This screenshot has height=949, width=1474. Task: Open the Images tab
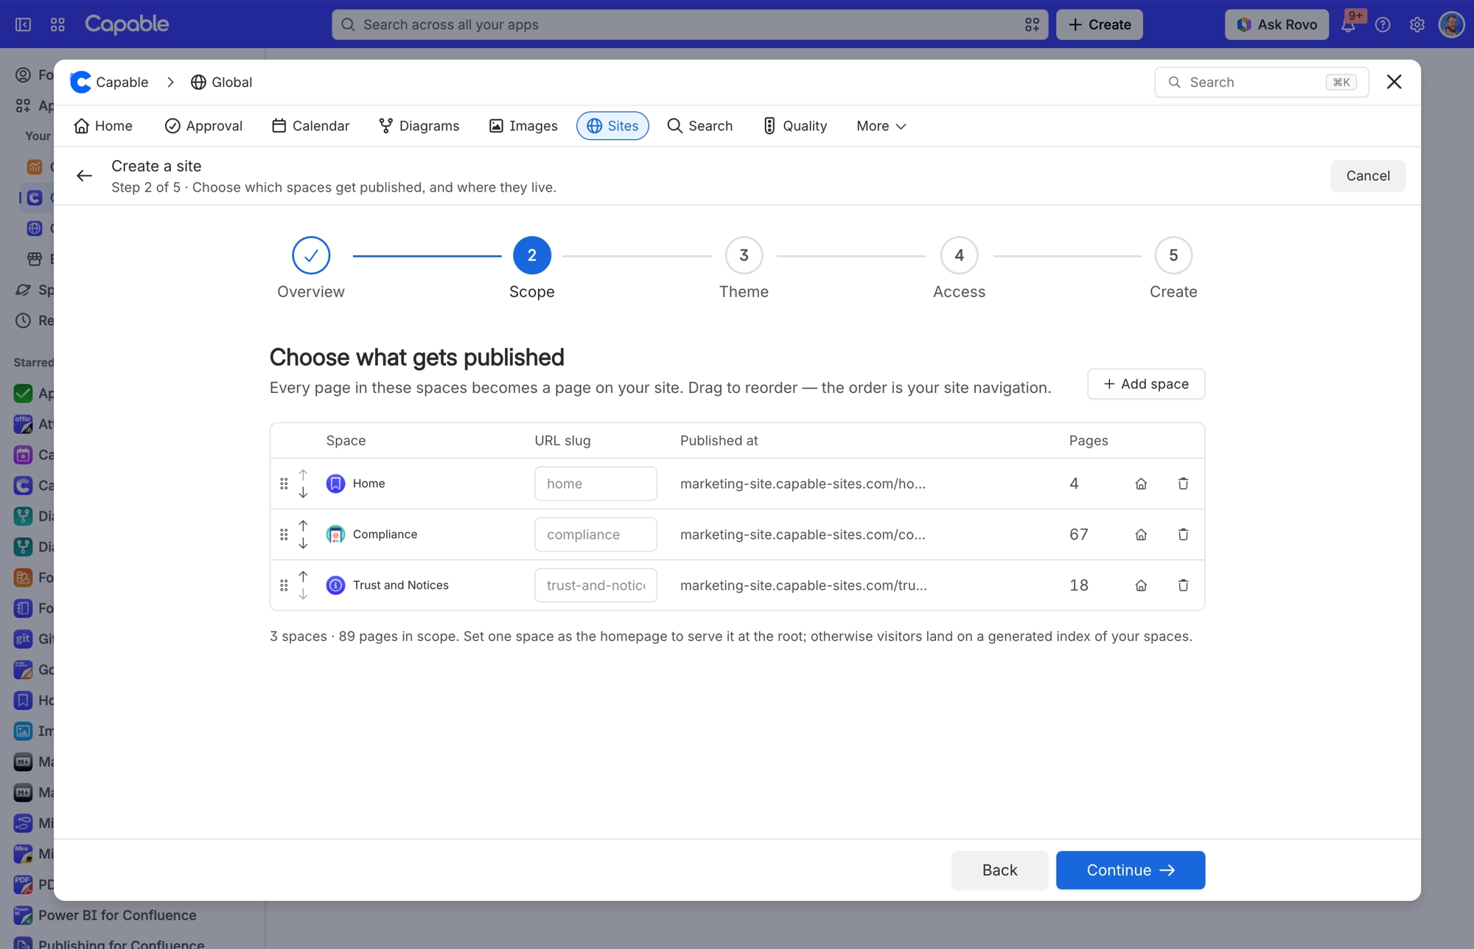[523, 126]
